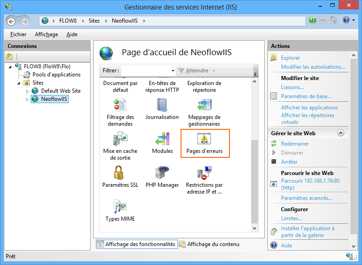The width and height of the screenshot is (362, 265).
Task: Open Mappages de gestionnaires icon
Action: [205, 105]
